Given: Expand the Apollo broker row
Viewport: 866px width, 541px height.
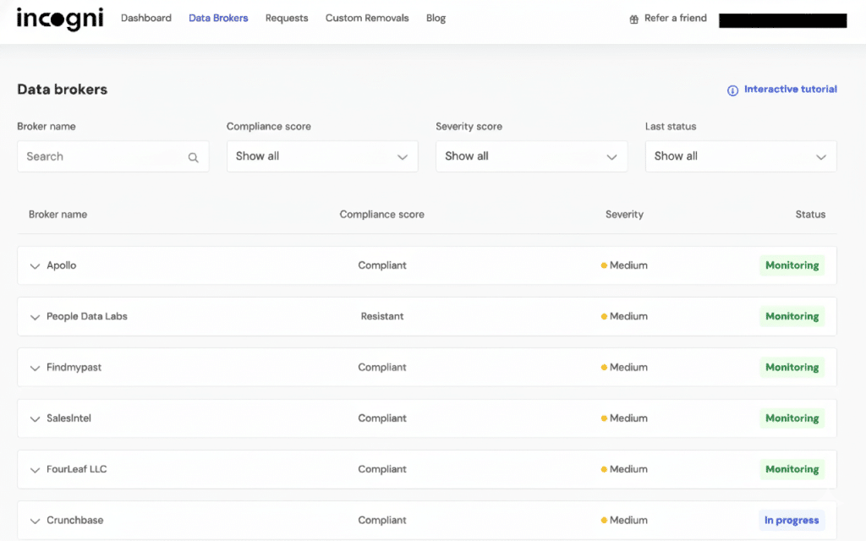Looking at the screenshot, I should pos(35,265).
